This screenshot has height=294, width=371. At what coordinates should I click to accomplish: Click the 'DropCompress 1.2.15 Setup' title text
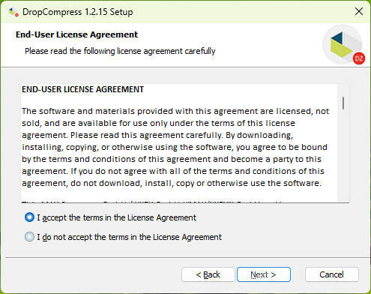click(77, 12)
